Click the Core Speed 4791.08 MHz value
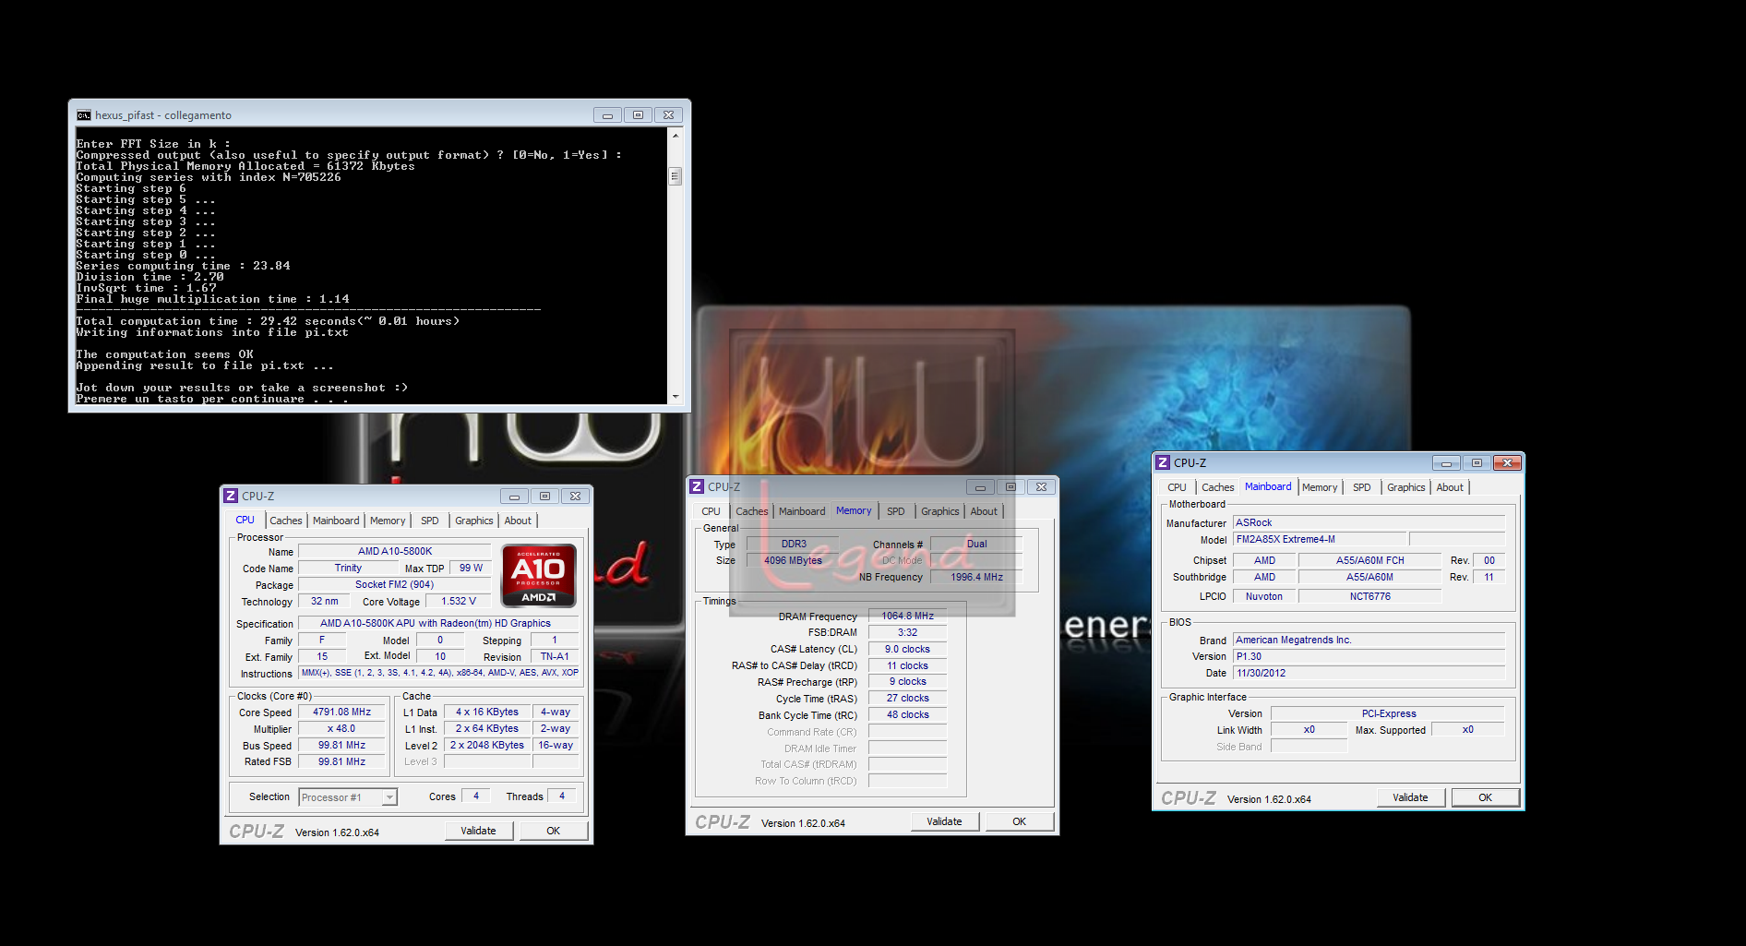Image resolution: width=1746 pixels, height=946 pixels. click(341, 712)
